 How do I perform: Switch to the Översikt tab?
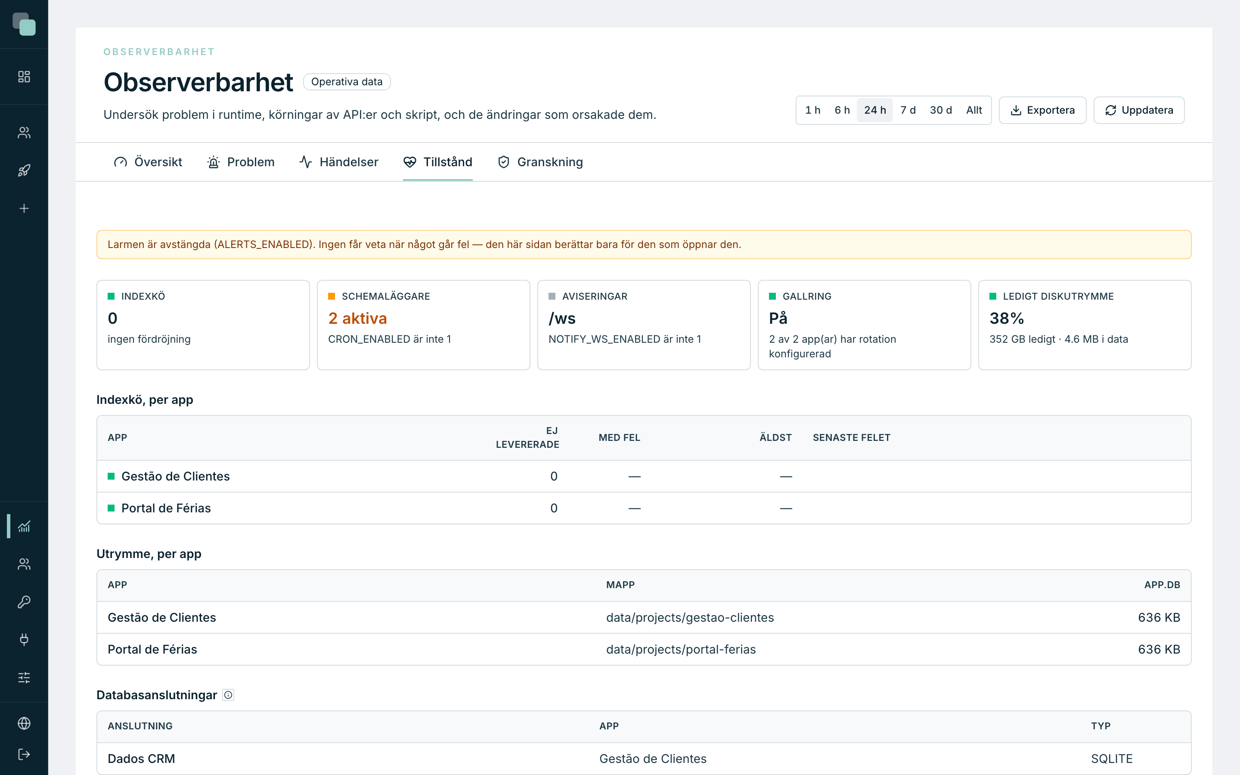pos(148,162)
